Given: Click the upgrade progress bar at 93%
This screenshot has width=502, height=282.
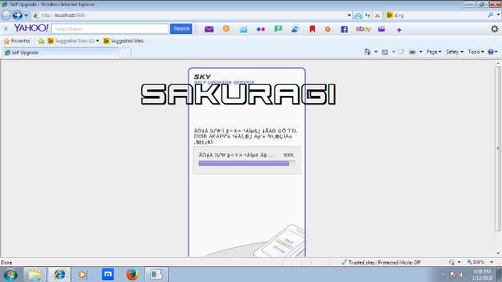Looking at the screenshot, I should pyautogui.click(x=246, y=164).
